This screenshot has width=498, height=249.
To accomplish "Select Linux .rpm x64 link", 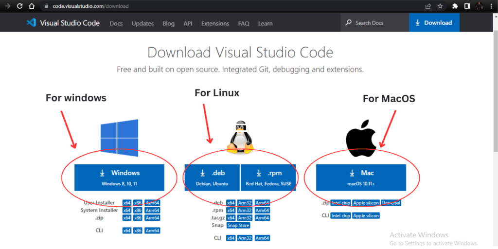I will pos(231,210).
